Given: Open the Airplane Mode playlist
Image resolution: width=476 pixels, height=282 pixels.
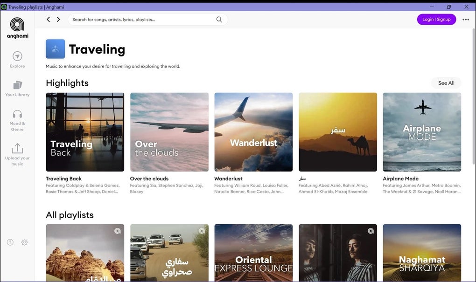Looking at the screenshot, I should pos(421,131).
